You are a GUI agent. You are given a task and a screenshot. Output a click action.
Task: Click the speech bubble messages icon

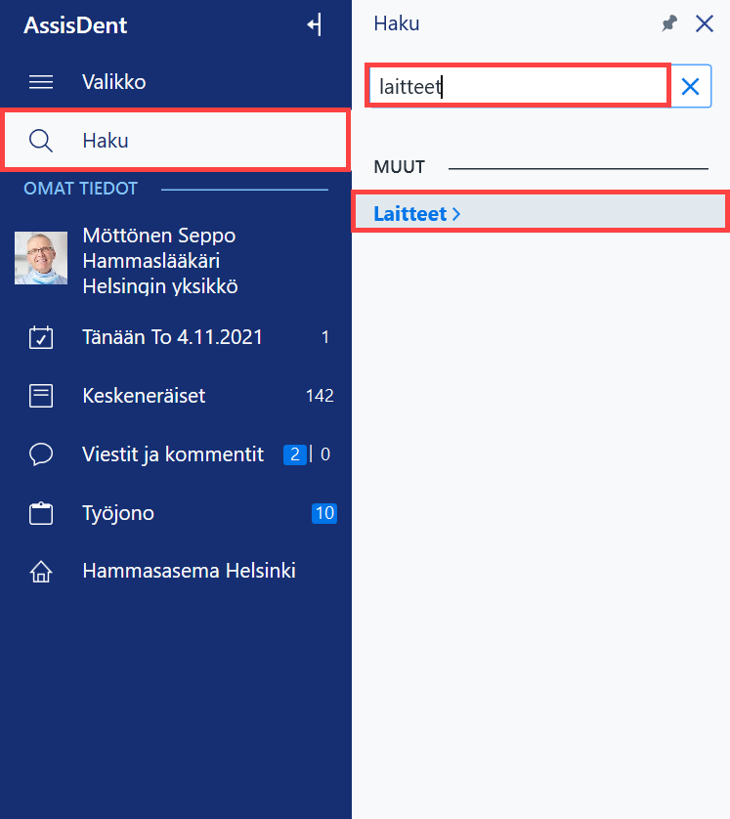[41, 454]
